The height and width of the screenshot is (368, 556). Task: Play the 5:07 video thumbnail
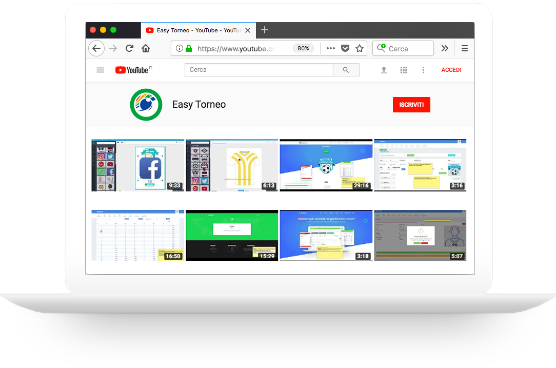point(420,236)
